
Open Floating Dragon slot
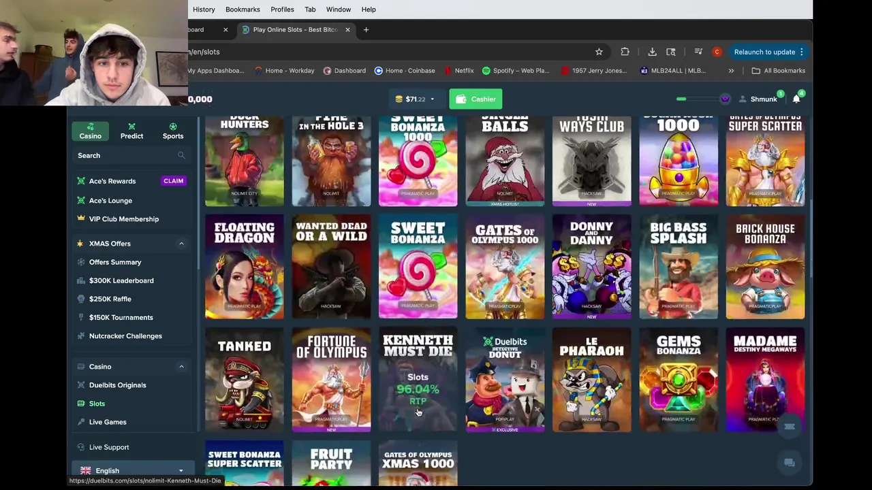pyautogui.click(x=244, y=267)
